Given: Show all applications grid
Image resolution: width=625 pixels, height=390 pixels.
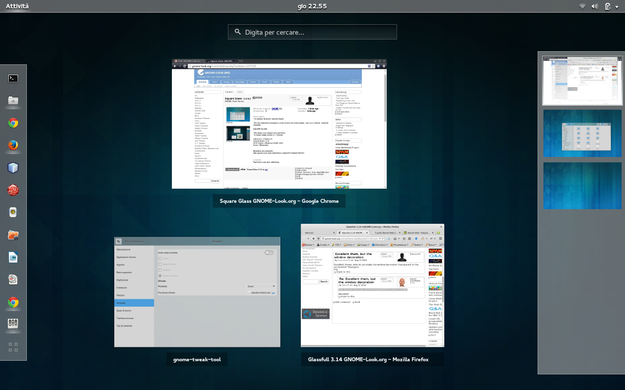Looking at the screenshot, I should 13,347.
